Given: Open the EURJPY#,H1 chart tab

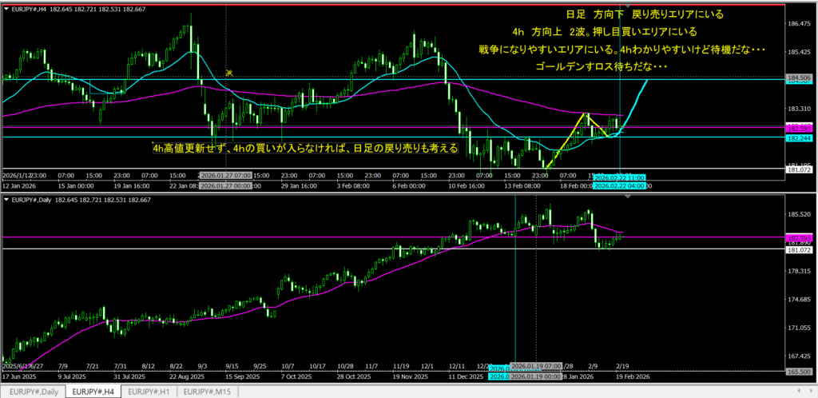Looking at the screenshot, I should [151, 392].
